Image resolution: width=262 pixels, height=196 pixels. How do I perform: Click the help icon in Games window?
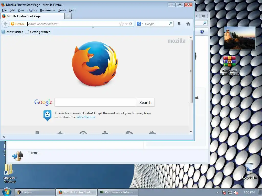[202, 32]
